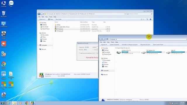Viewport: 187px width, 105px height.
Task: Go forward in the Computer window
Action: point(103,39)
